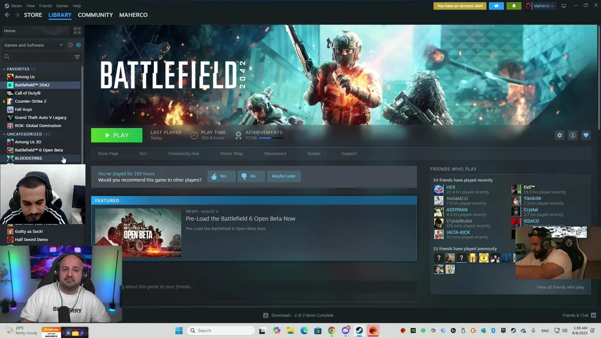Open notifications bell icon
The image size is (601, 338).
pos(514,6)
